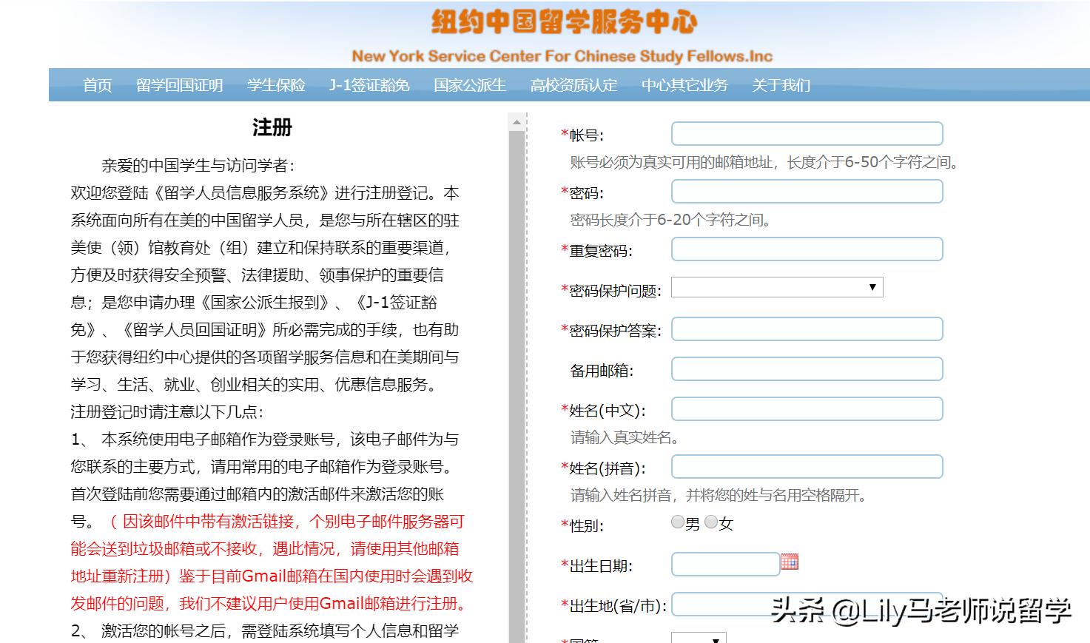Open the calendar picker for 出生日期
Viewport: 1090px width, 643px height.
click(x=790, y=563)
